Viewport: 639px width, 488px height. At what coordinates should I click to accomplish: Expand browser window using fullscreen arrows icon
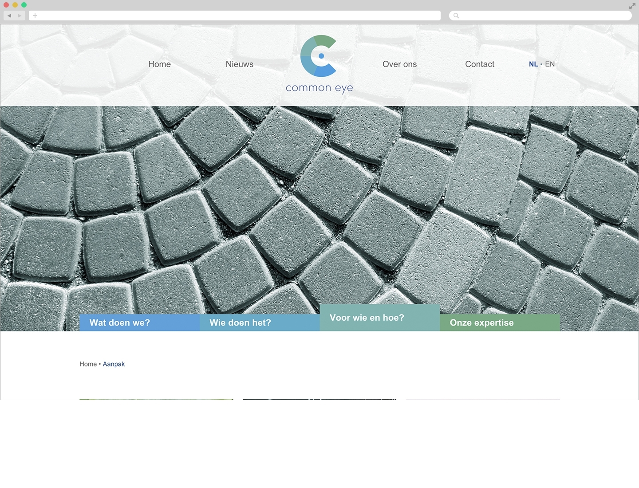point(632,6)
